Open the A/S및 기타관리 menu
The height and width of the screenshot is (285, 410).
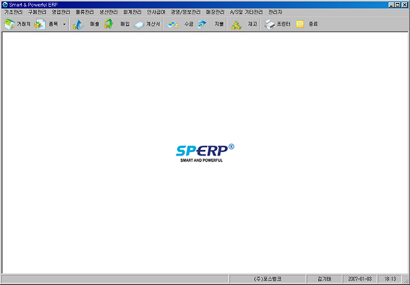[x=246, y=12]
